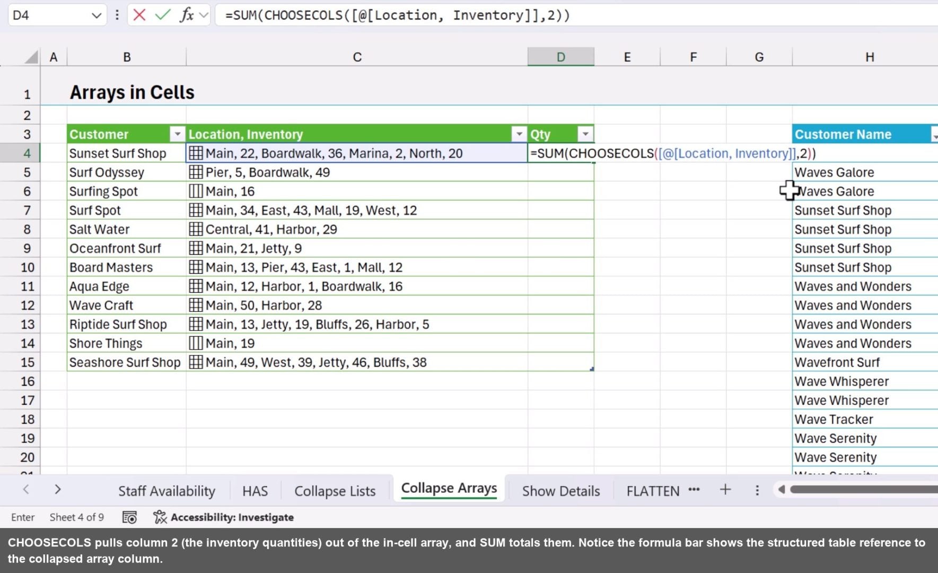Click the Qty cell formula being edited

673,153
